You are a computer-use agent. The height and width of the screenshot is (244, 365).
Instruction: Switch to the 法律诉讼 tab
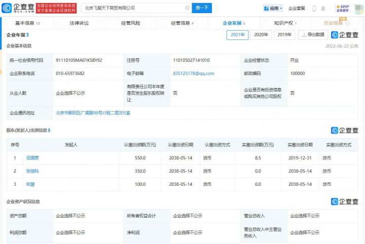79,23
